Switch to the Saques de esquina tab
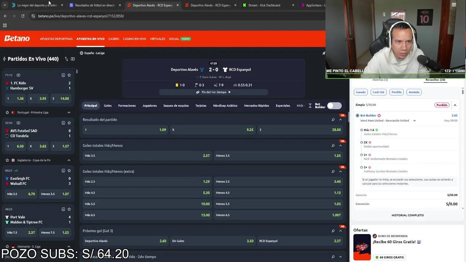This screenshot has height=262, width=466. 176,106
